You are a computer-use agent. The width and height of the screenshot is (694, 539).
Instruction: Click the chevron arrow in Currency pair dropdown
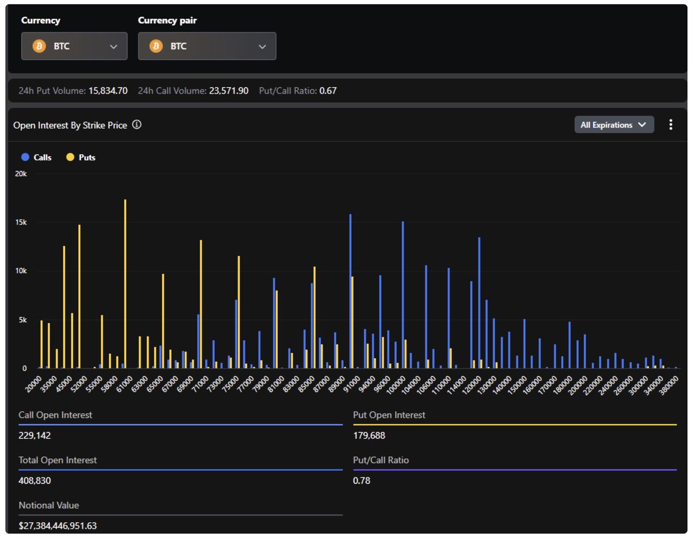(x=262, y=47)
